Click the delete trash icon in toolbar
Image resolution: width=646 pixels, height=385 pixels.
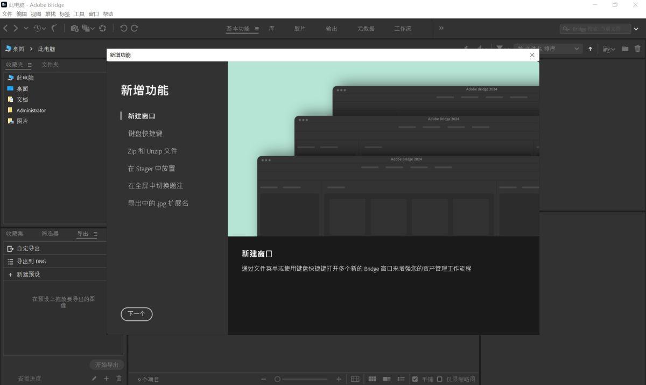click(637, 48)
